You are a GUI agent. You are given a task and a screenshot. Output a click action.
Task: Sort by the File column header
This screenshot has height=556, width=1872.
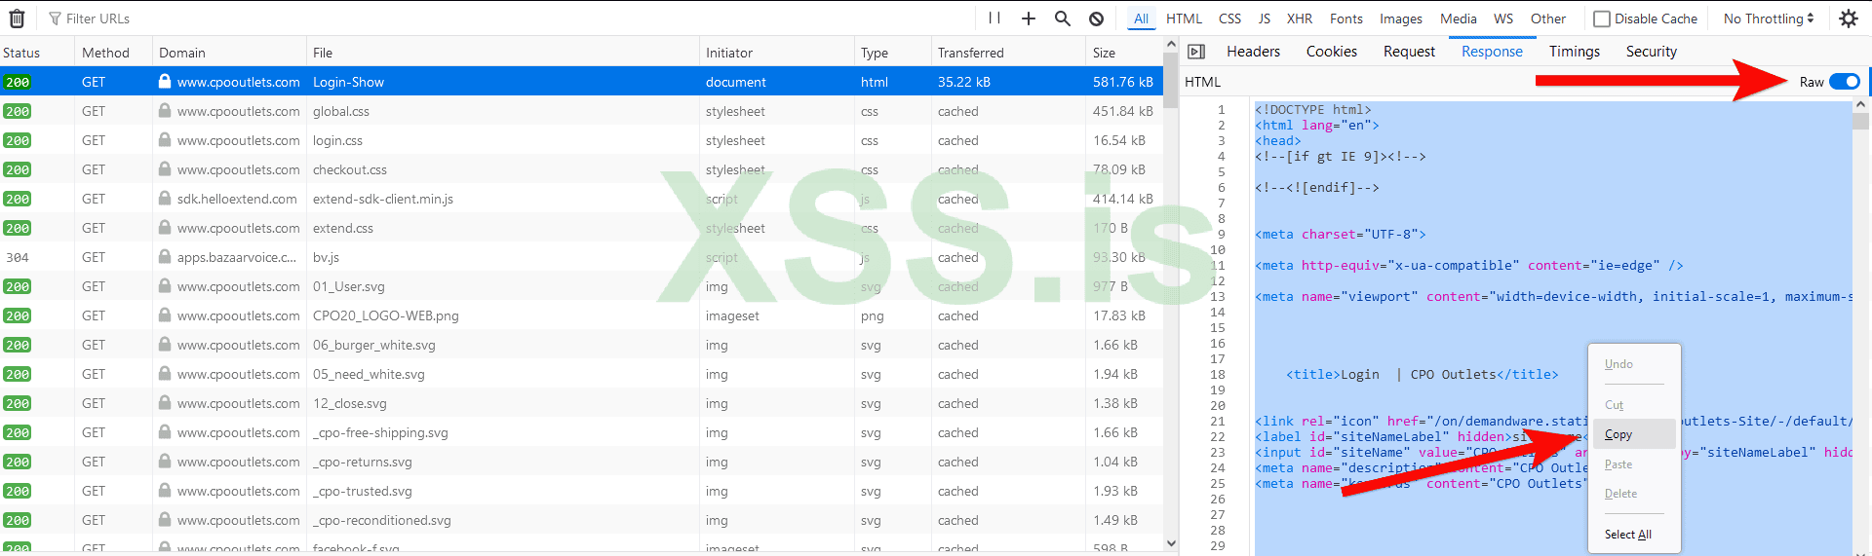coord(503,53)
